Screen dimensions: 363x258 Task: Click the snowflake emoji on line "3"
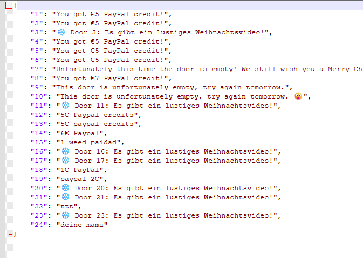61,32
